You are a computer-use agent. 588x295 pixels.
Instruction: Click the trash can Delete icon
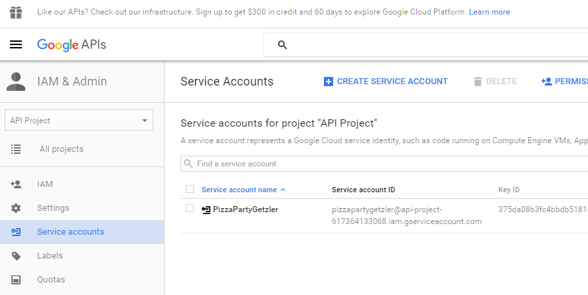477,82
